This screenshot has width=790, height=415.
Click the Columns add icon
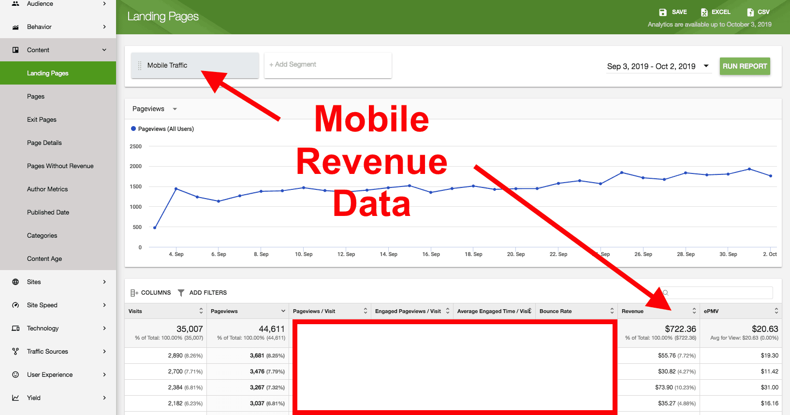click(x=134, y=293)
